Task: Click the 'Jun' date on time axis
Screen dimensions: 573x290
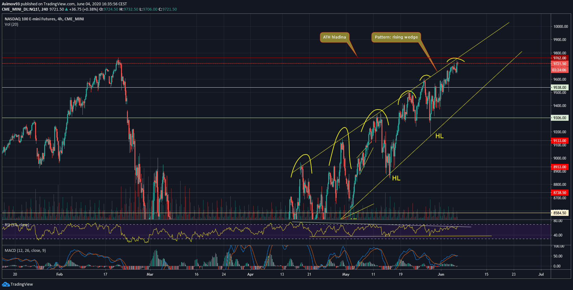Action: click(441, 274)
